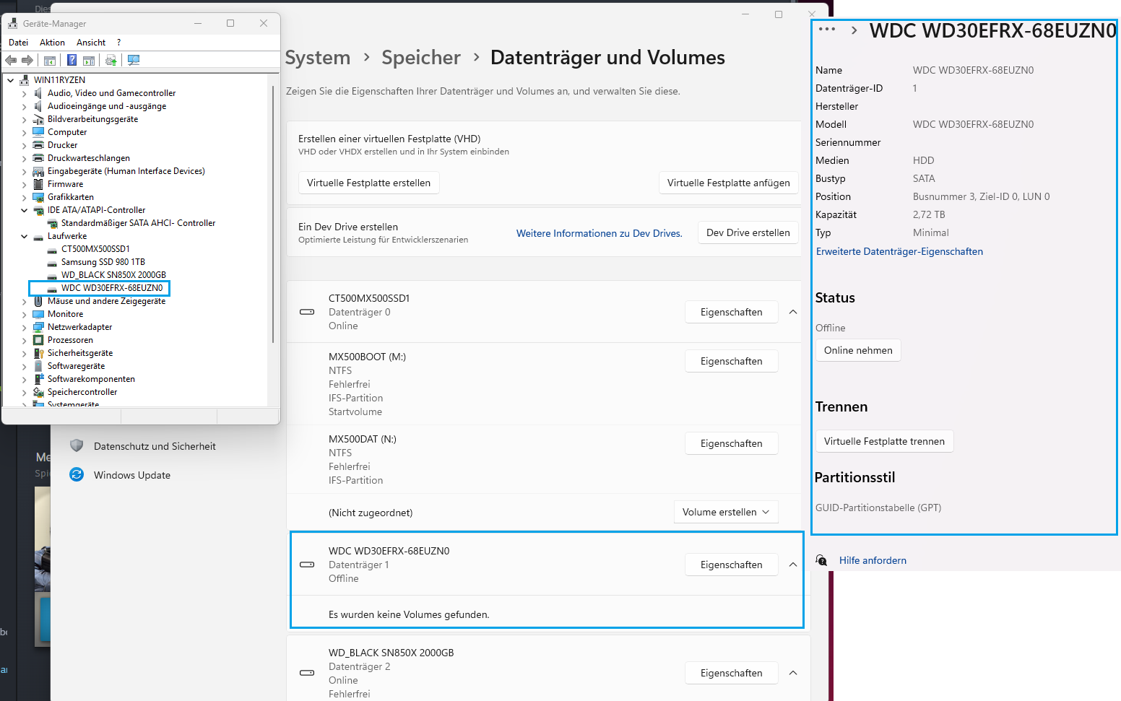Open the Hilfe icon in the Geräte-Manager toolbar
This screenshot has width=1121, height=701.
click(x=72, y=60)
